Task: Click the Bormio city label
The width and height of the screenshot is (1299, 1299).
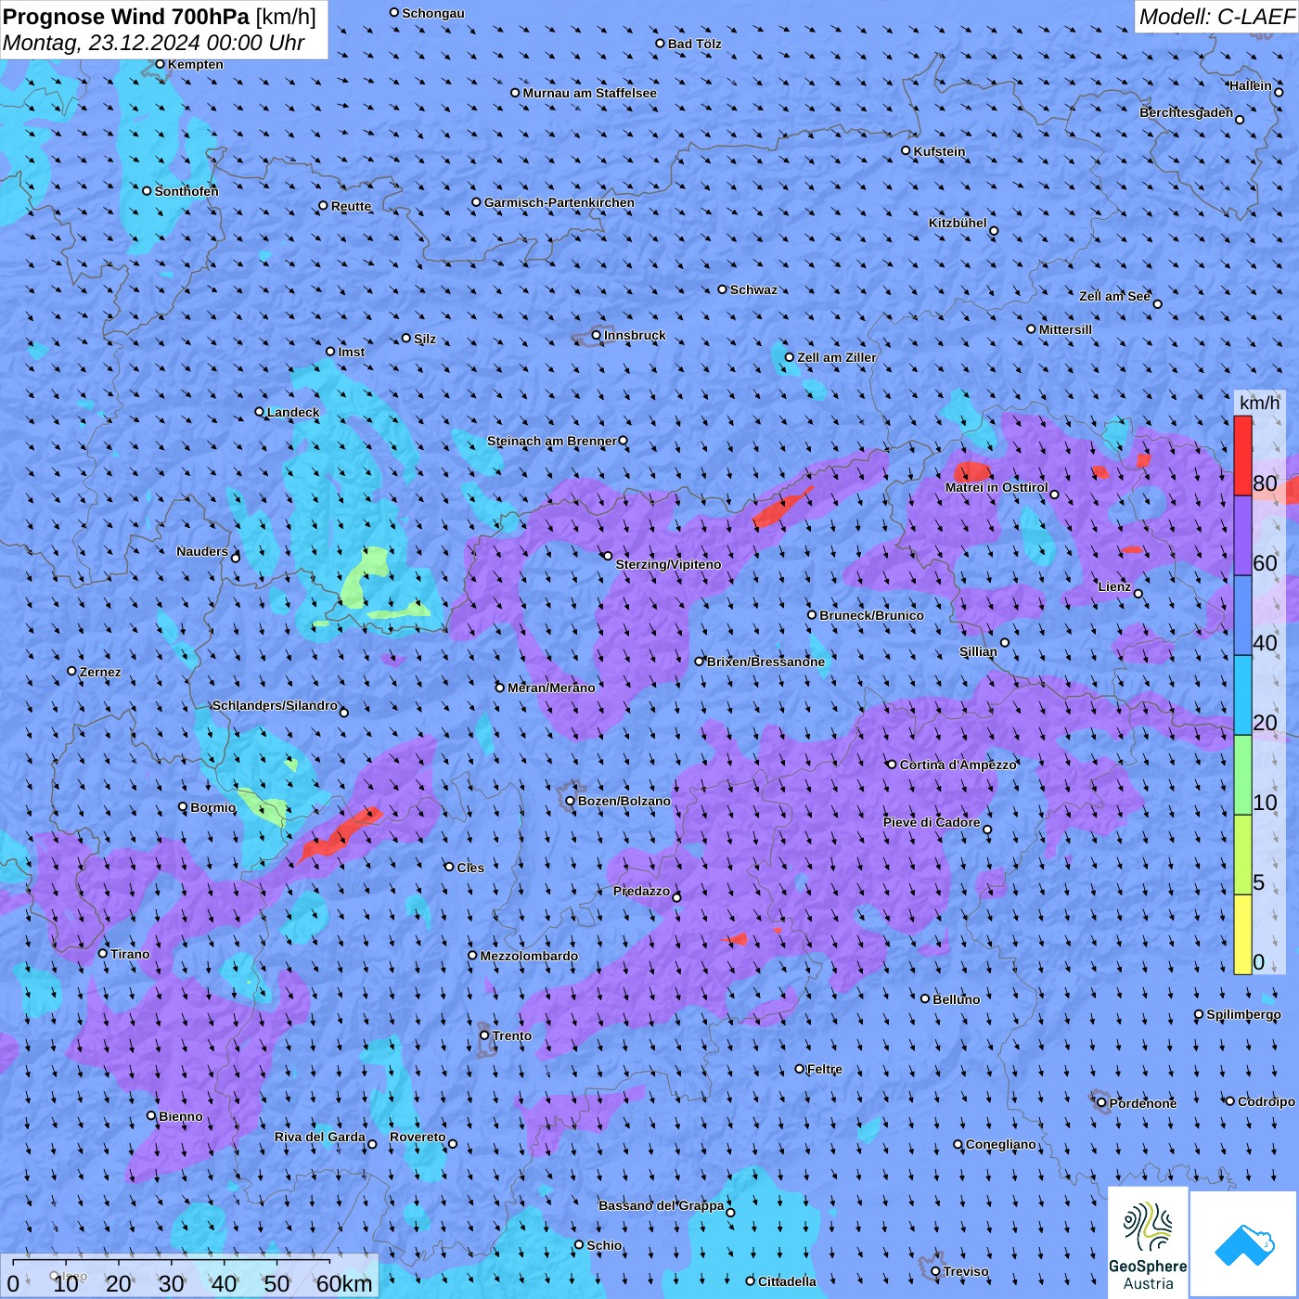Action: coord(212,807)
